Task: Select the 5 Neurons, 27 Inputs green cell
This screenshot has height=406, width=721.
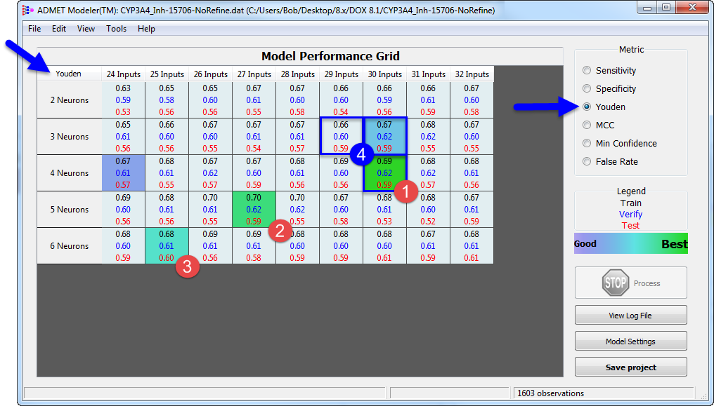Action: click(x=254, y=209)
